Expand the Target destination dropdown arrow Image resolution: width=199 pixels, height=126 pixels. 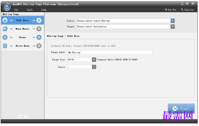coord(173,27)
